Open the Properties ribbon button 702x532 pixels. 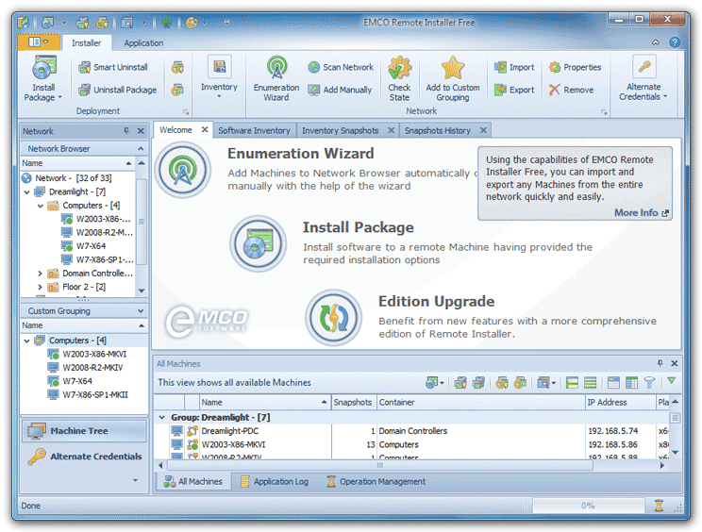click(x=576, y=67)
